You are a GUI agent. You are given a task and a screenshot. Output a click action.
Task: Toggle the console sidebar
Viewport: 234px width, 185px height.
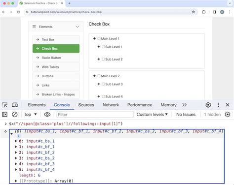(4, 114)
